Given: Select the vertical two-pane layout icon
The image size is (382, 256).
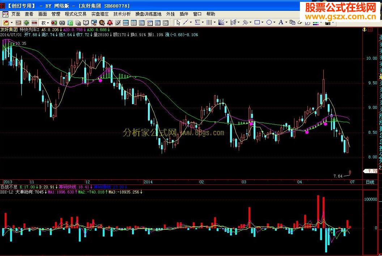Looking at the screenshot, I should (x=134, y=23).
